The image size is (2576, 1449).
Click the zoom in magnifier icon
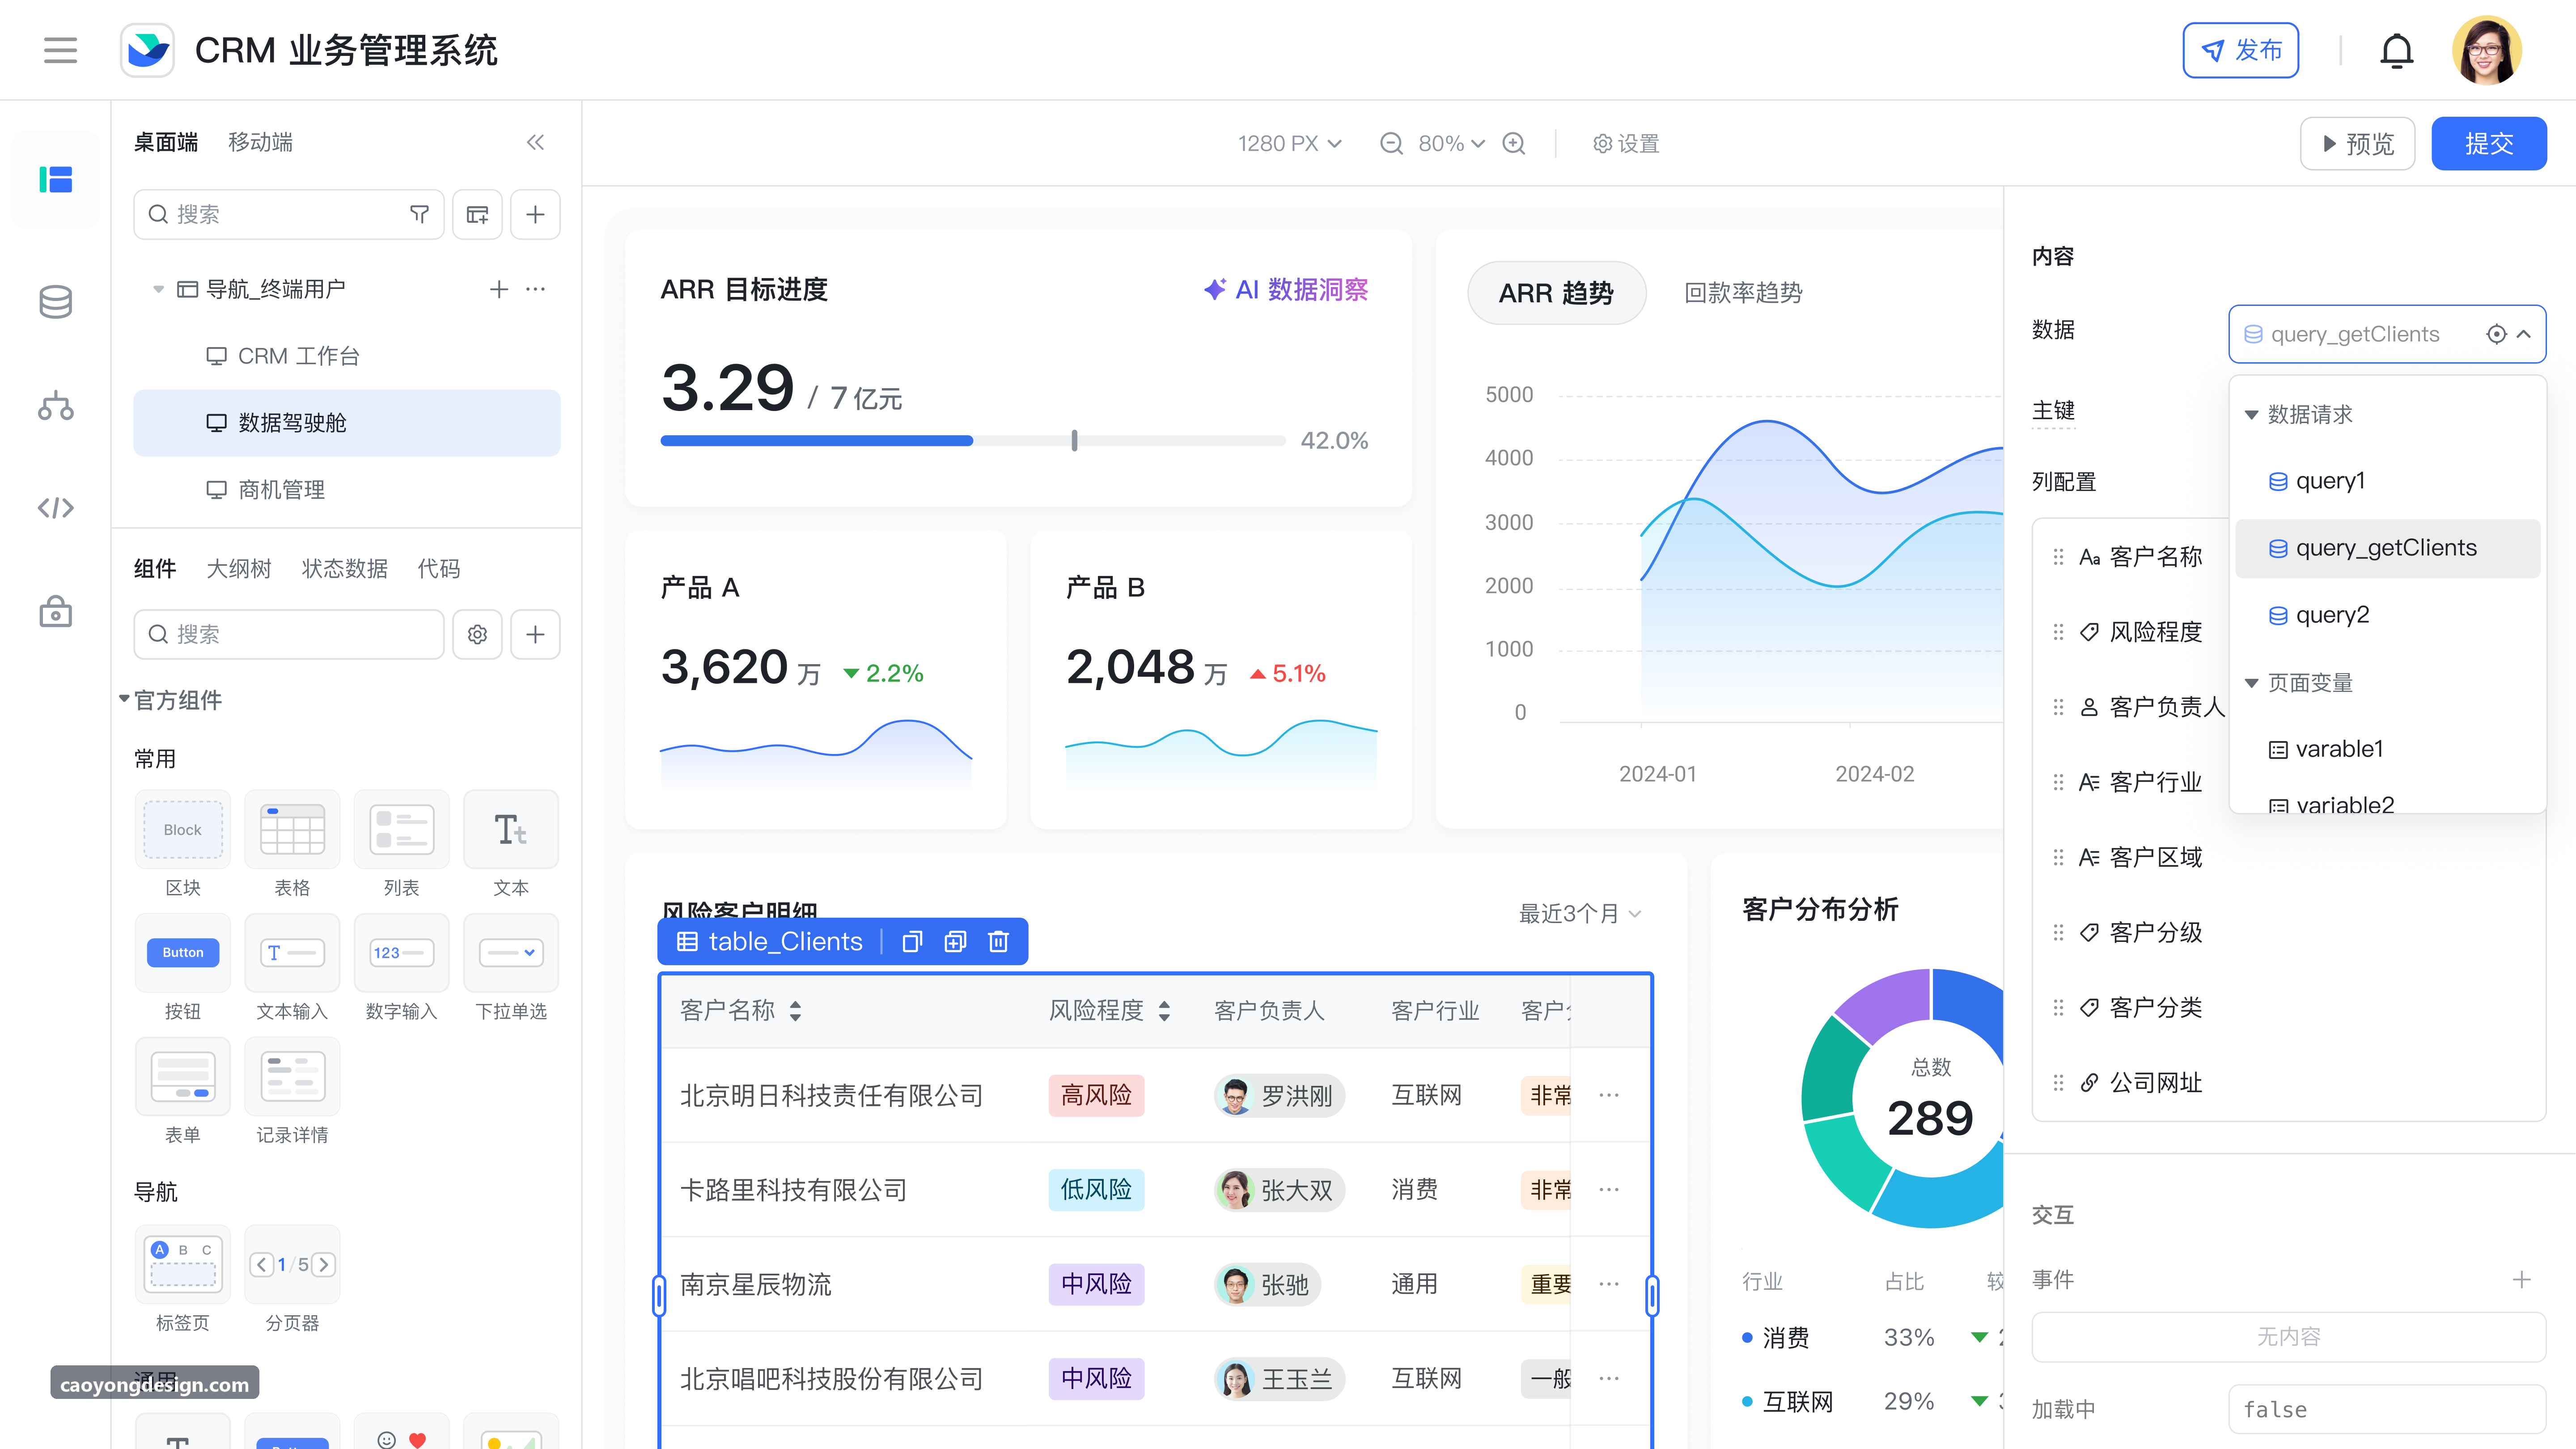click(x=1514, y=144)
